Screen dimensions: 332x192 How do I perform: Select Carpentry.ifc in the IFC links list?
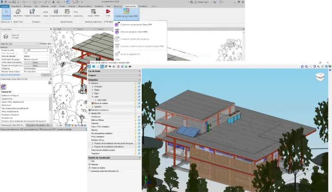pyautogui.click(x=25, y=99)
